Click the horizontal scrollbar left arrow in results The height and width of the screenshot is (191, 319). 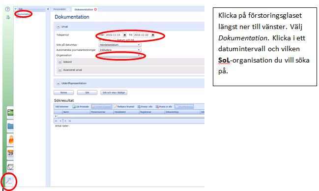coord(56,116)
